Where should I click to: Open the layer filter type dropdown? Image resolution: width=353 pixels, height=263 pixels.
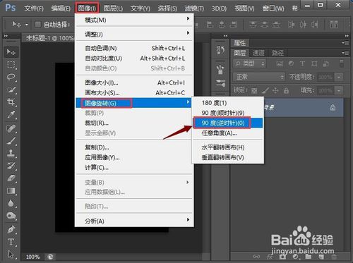click(250, 63)
